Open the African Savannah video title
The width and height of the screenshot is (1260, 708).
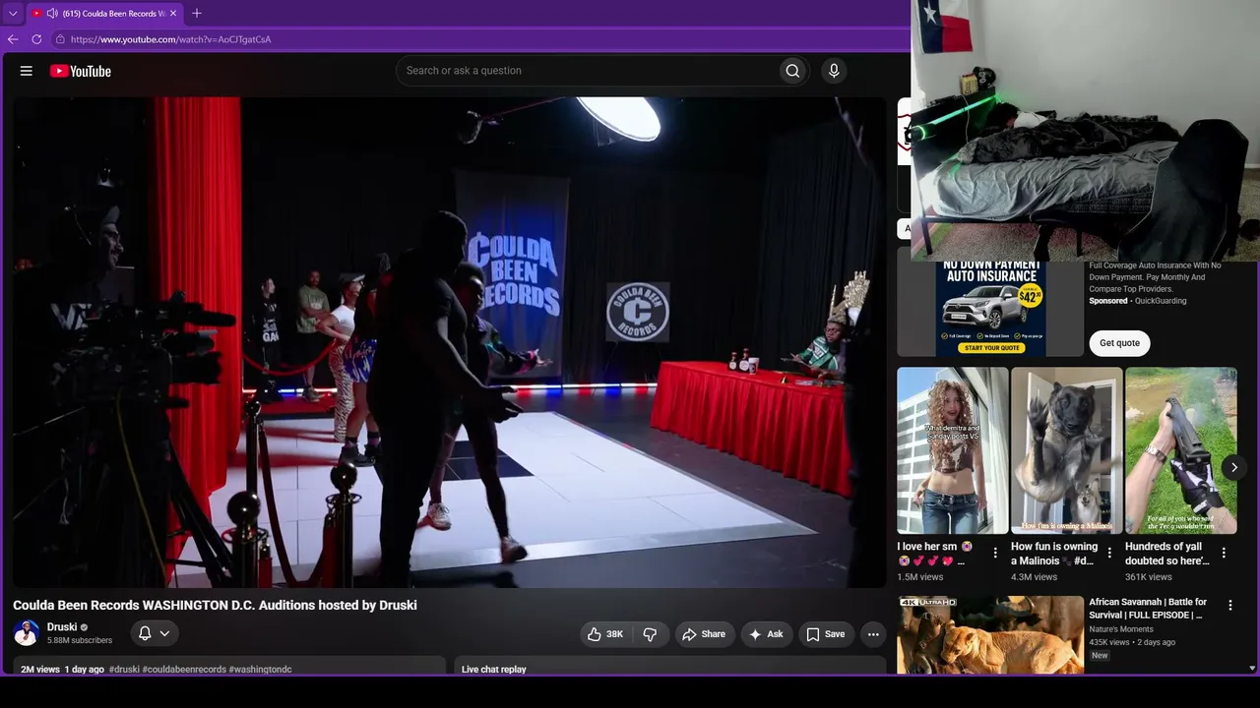click(x=1148, y=609)
